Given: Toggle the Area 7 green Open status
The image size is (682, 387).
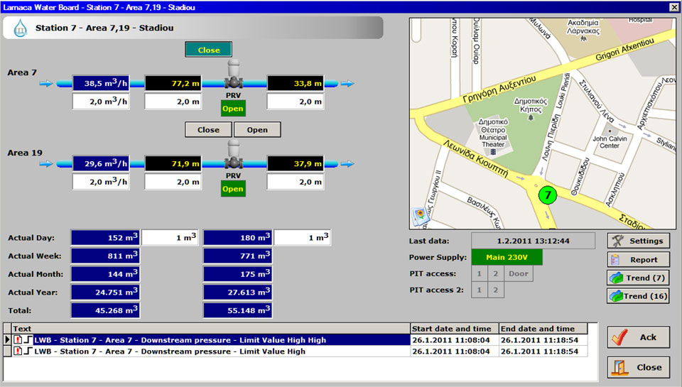Looking at the screenshot, I should 233,109.
